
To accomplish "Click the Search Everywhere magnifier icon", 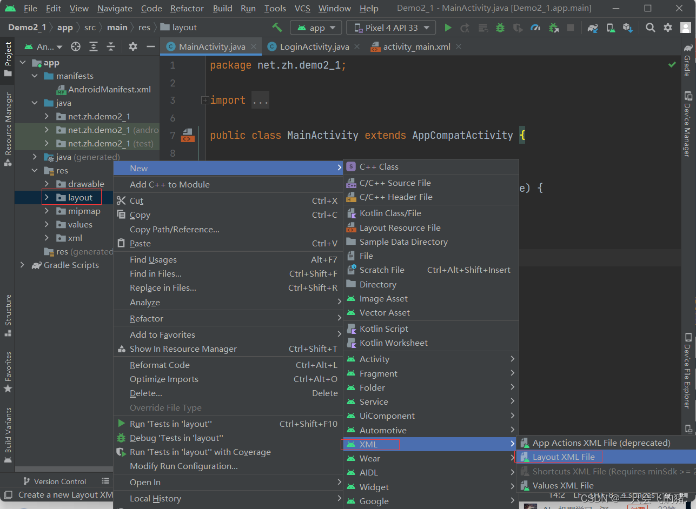I will (651, 28).
